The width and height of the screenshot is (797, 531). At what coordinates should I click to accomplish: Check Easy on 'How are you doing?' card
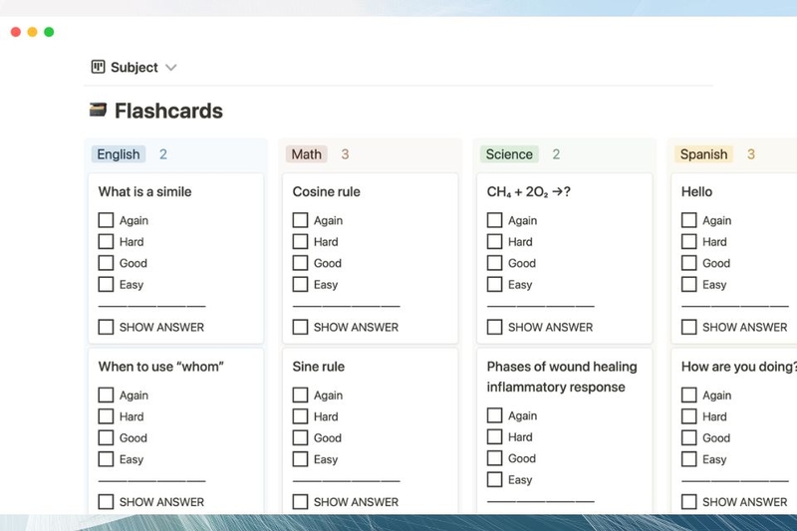(x=688, y=459)
